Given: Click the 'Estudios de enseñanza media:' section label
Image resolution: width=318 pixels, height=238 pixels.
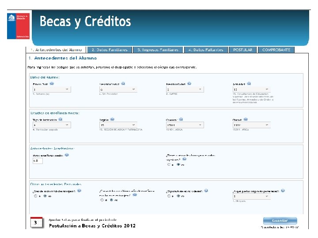Looking at the screenshot, I should click(55, 113).
